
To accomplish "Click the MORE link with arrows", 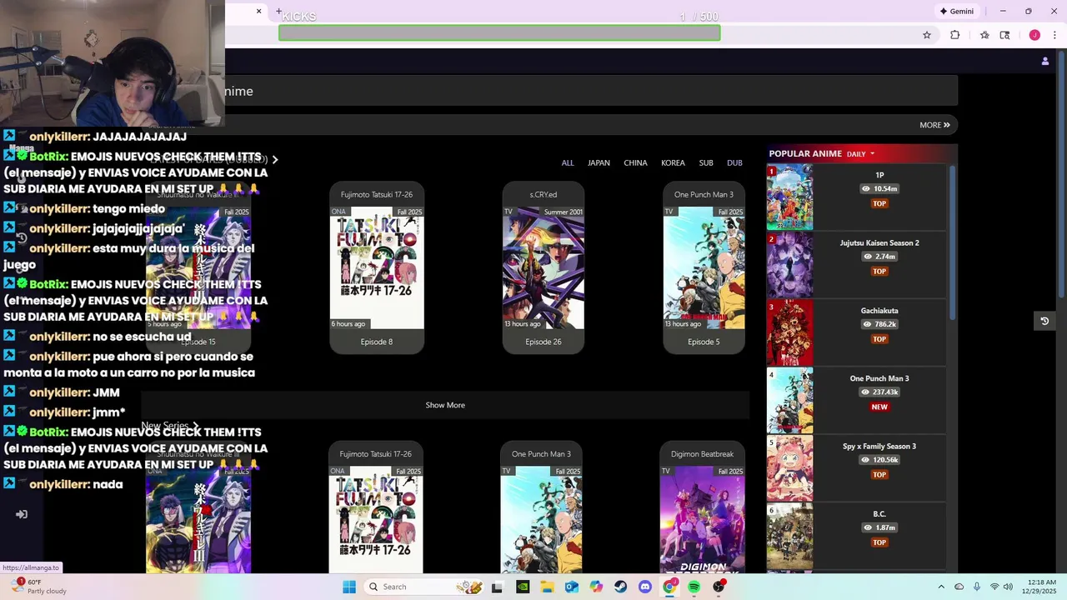I will (x=934, y=125).
